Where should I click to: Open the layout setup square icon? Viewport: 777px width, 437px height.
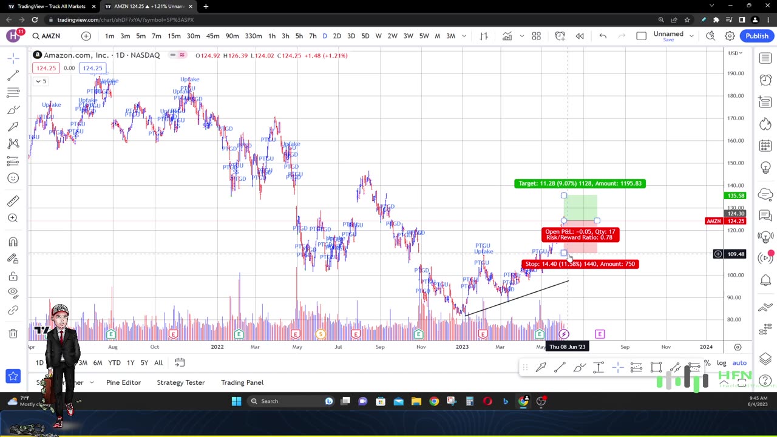click(x=641, y=36)
